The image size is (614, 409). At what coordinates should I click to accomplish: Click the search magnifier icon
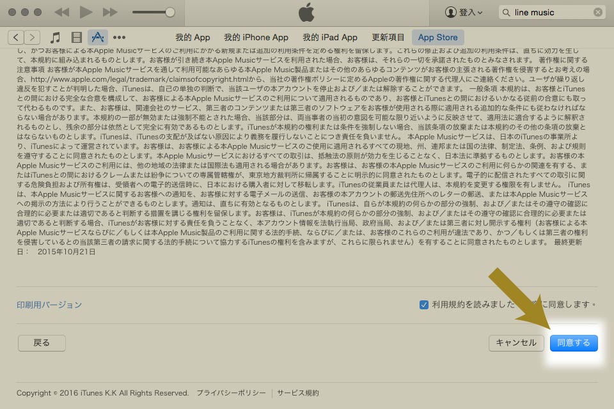(506, 13)
